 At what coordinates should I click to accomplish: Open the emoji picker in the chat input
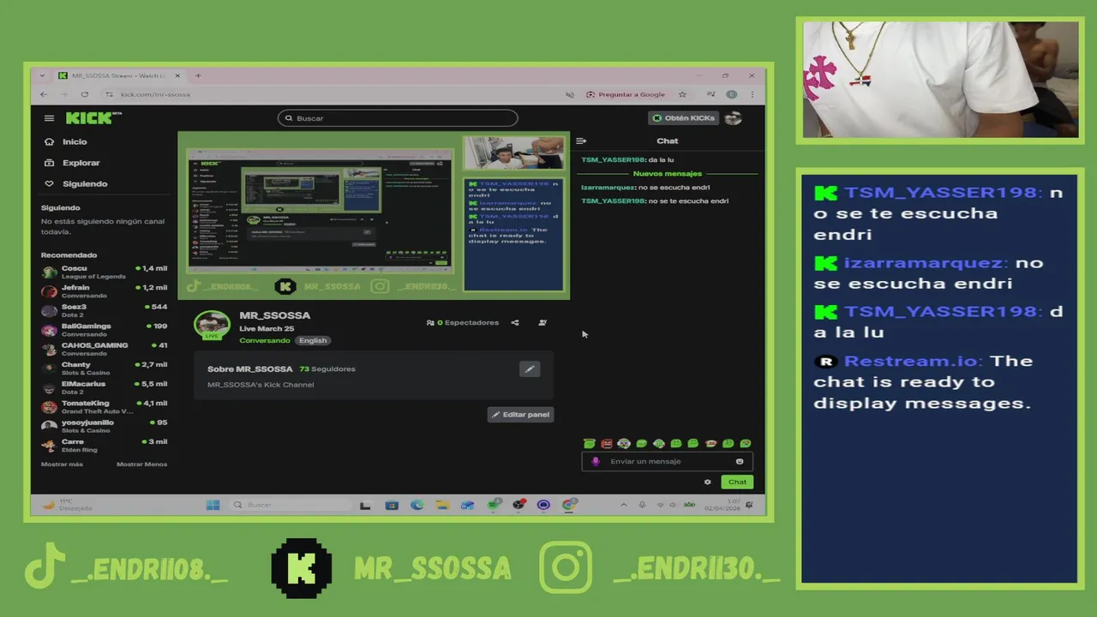click(740, 462)
